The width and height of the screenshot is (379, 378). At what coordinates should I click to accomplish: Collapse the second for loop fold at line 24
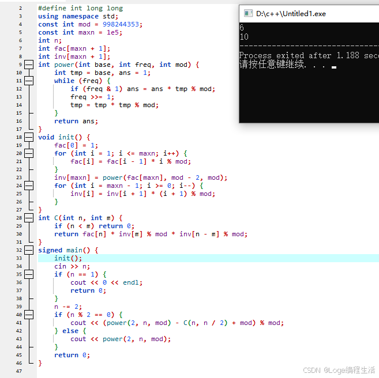coord(29,186)
